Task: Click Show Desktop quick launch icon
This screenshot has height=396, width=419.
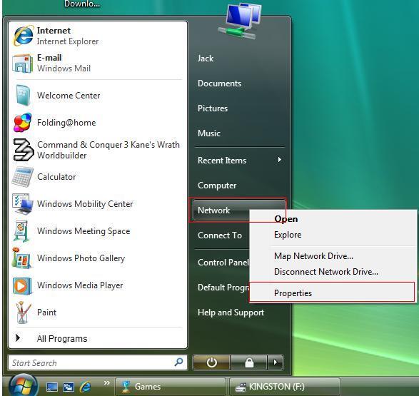Action: click(52, 387)
